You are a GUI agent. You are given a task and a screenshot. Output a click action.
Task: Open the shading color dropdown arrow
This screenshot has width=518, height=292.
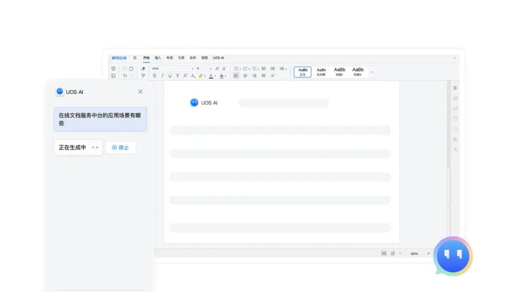point(225,76)
